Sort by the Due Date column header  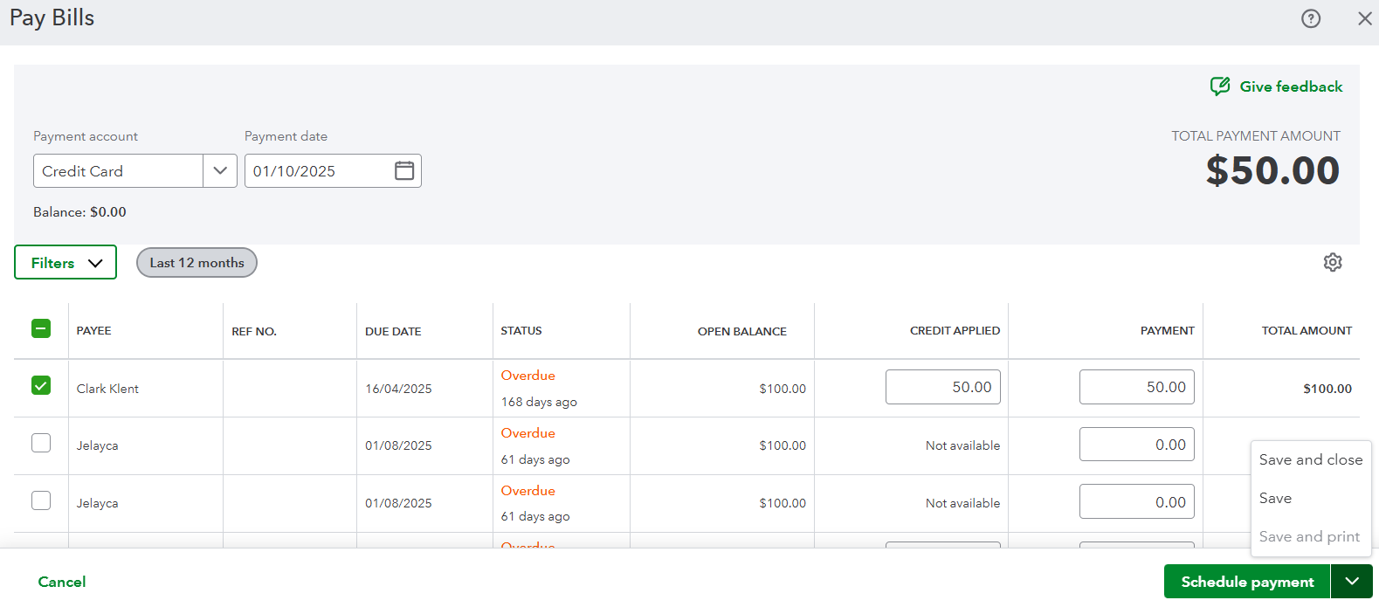(x=393, y=332)
